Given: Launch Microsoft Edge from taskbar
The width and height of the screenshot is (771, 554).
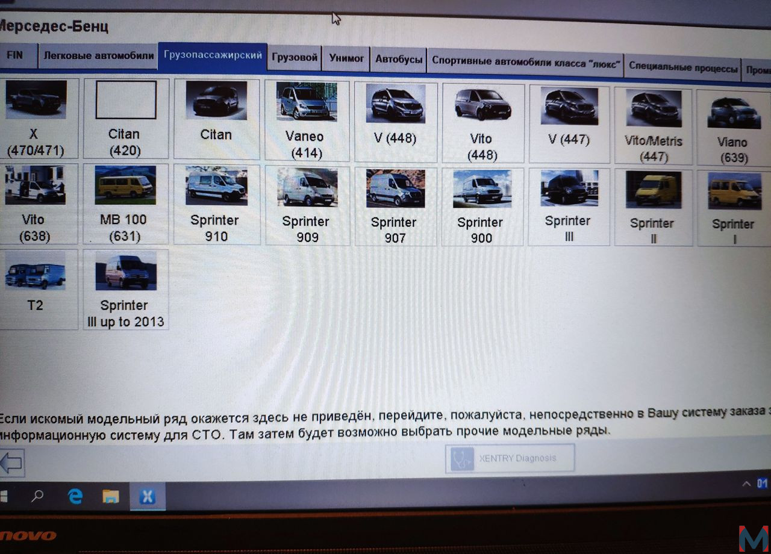Looking at the screenshot, I should (x=75, y=497).
